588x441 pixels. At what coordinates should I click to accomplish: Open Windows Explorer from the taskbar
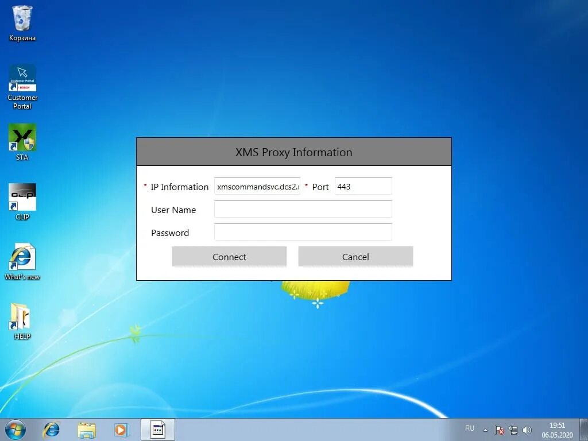pyautogui.click(x=87, y=430)
